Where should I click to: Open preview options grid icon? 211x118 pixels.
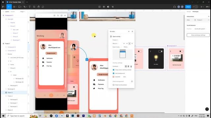(x=54, y=15)
